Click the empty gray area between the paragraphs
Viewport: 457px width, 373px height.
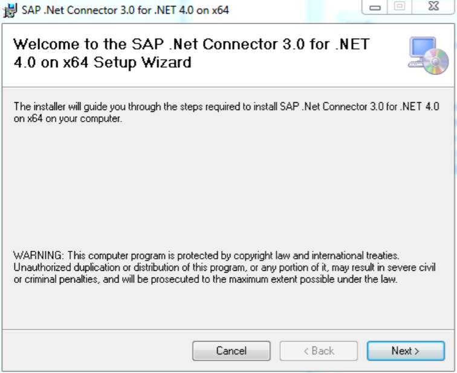click(224, 187)
